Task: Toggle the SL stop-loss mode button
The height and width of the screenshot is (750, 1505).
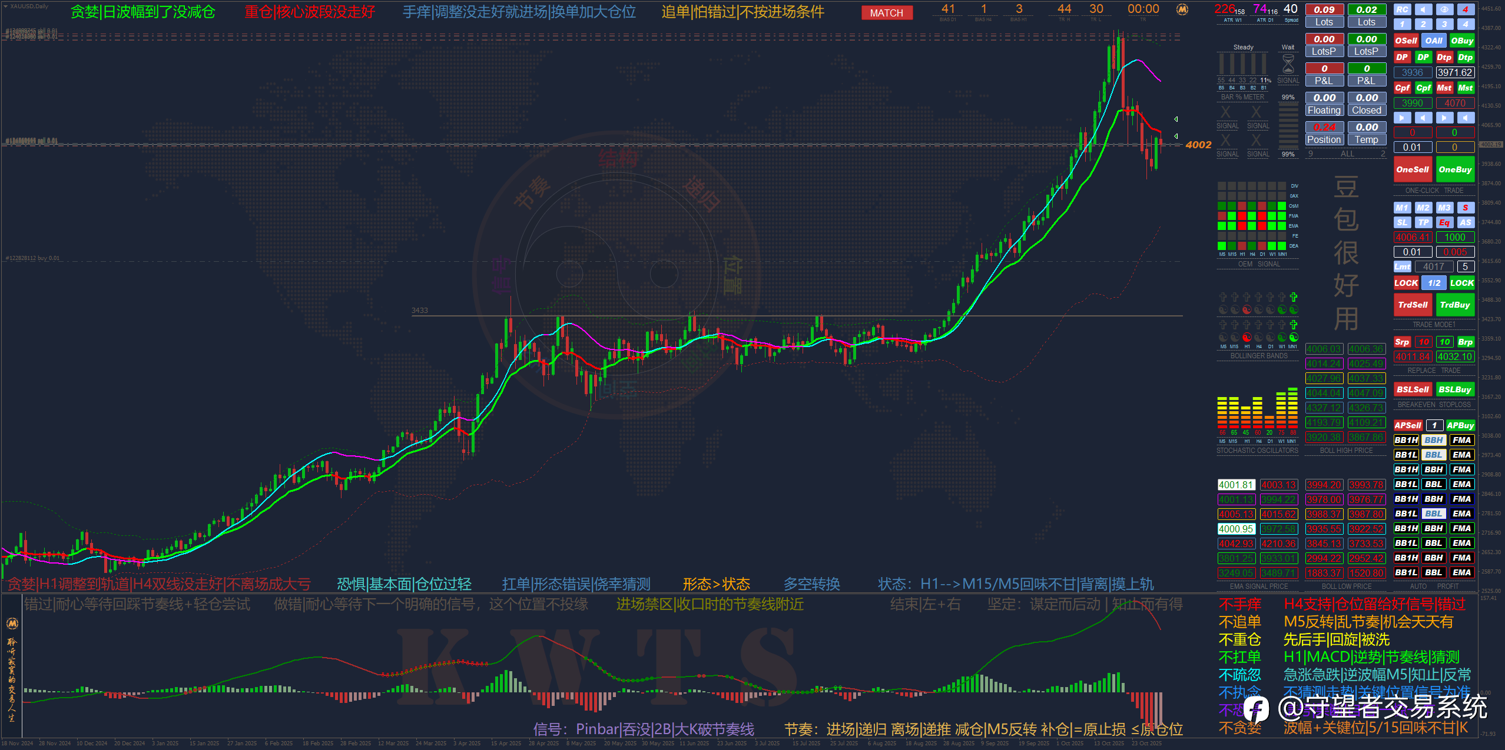Action: pyautogui.click(x=1402, y=222)
